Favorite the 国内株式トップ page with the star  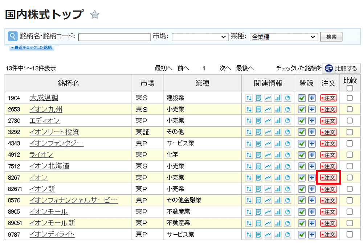[95, 15]
